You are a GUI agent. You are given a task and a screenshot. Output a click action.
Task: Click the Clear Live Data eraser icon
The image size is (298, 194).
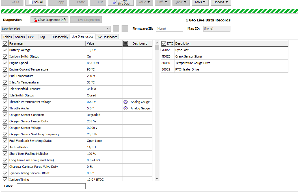[x=115, y=2]
